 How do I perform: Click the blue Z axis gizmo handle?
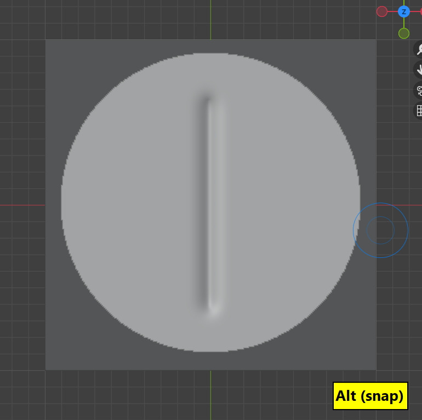(404, 12)
